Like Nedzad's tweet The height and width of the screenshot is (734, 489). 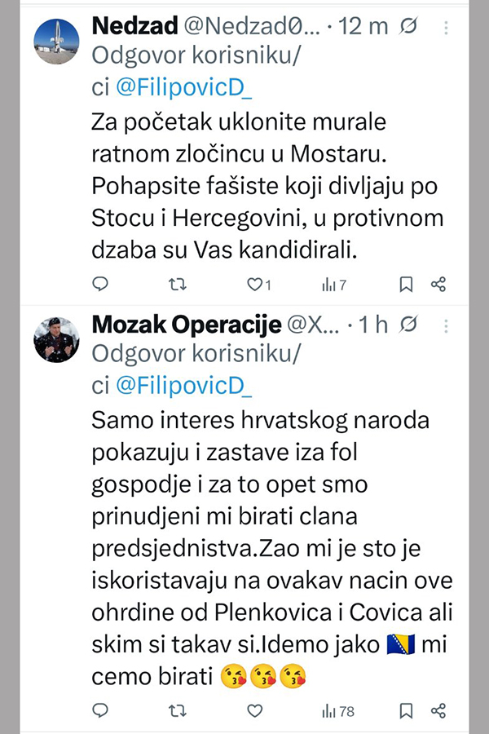[x=254, y=285]
